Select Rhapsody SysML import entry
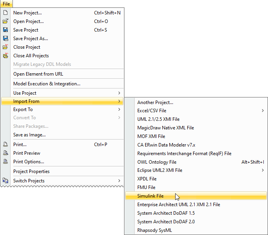268x235 pixels. [154, 230]
